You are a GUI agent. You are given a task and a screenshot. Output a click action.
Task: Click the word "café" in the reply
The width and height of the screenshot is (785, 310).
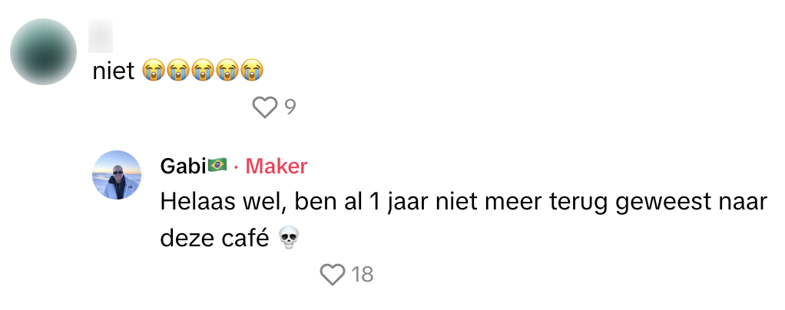coord(246,238)
